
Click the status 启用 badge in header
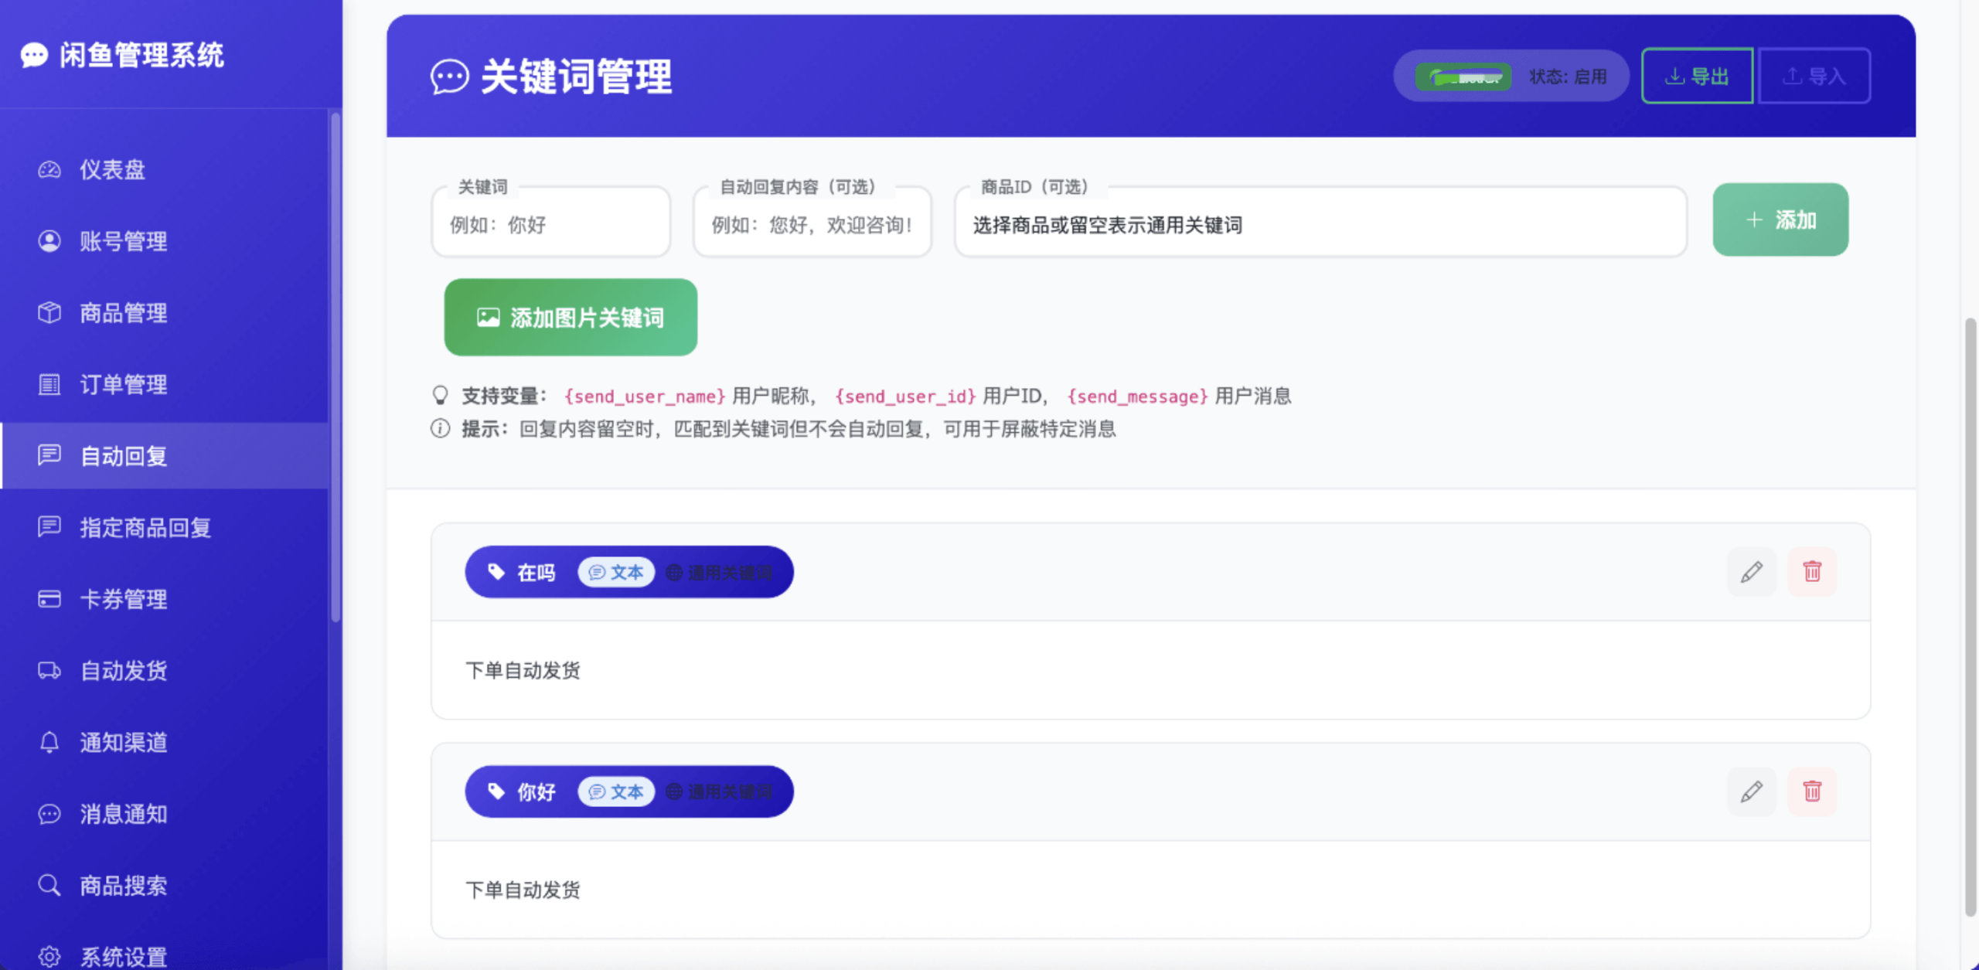1567,77
